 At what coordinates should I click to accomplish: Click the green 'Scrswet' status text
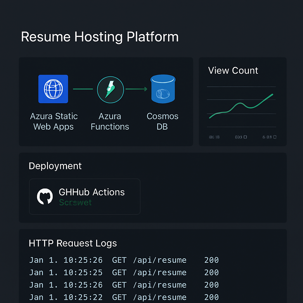75,202
